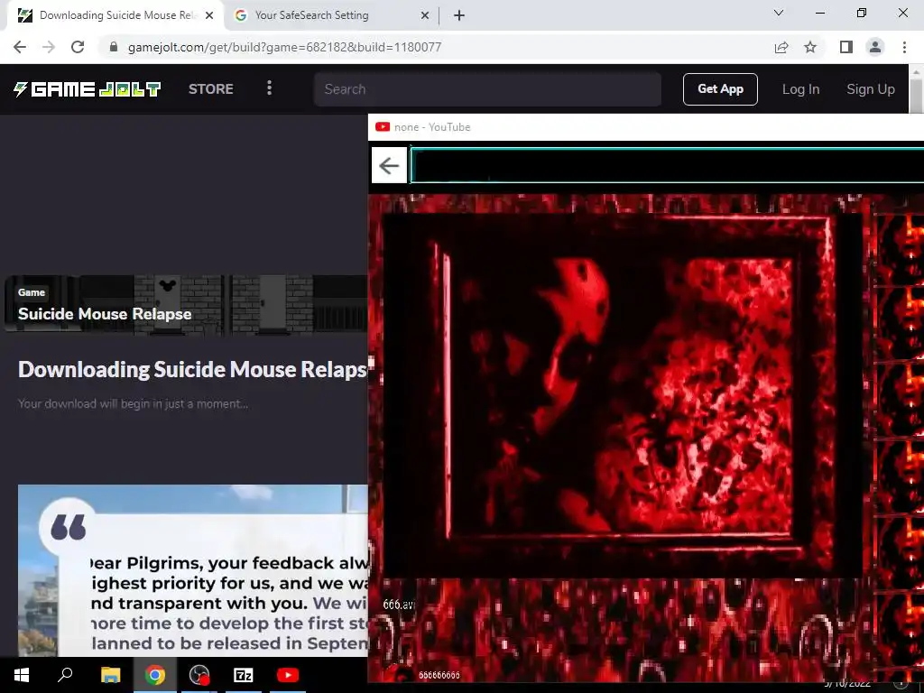924x693 pixels.
Task: Open the STORE link
Action: point(211,89)
